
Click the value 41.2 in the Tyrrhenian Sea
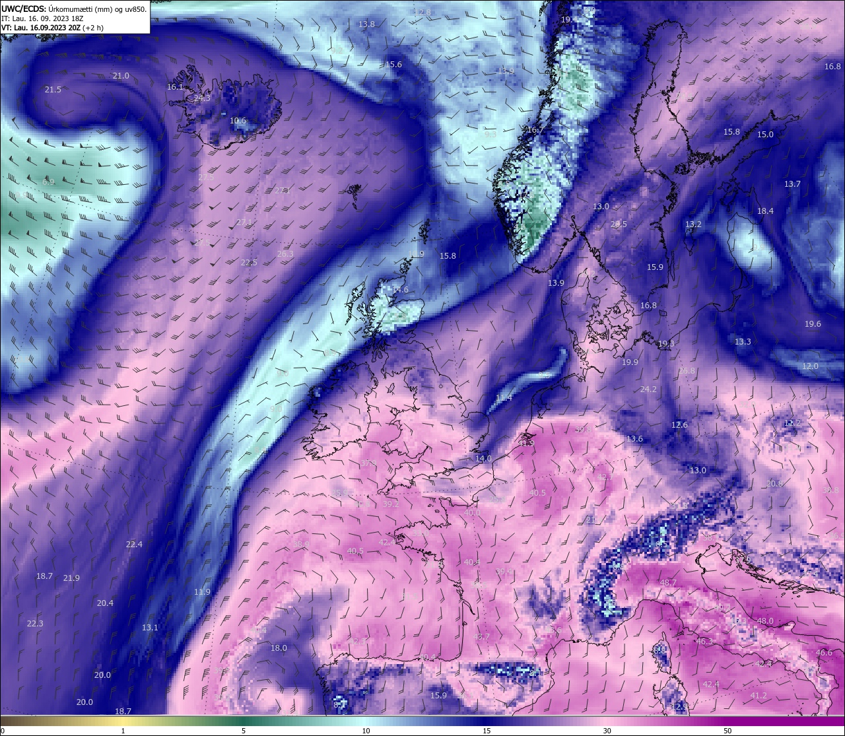[x=759, y=696]
